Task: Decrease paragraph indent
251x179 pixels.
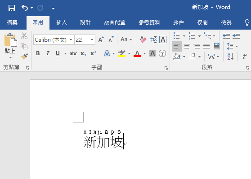Action: coord(226,35)
